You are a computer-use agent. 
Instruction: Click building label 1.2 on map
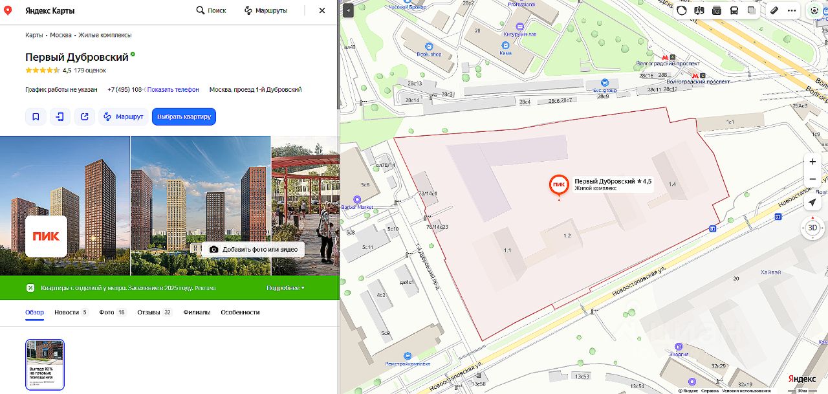(x=567, y=235)
